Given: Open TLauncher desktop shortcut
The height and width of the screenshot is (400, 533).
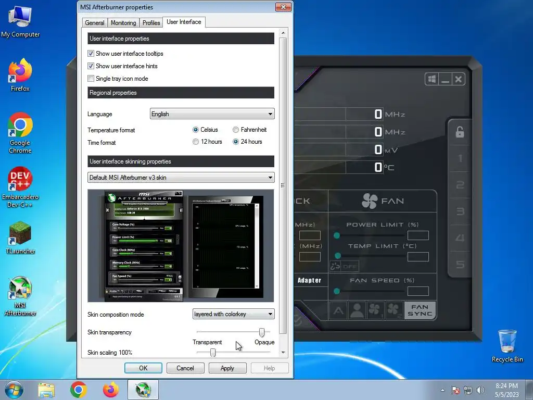Looking at the screenshot, I should (x=20, y=238).
